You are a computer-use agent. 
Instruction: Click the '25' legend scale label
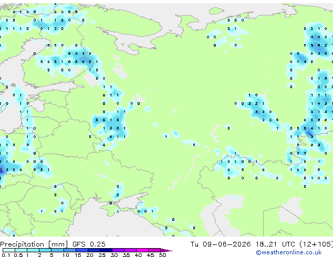102,255
